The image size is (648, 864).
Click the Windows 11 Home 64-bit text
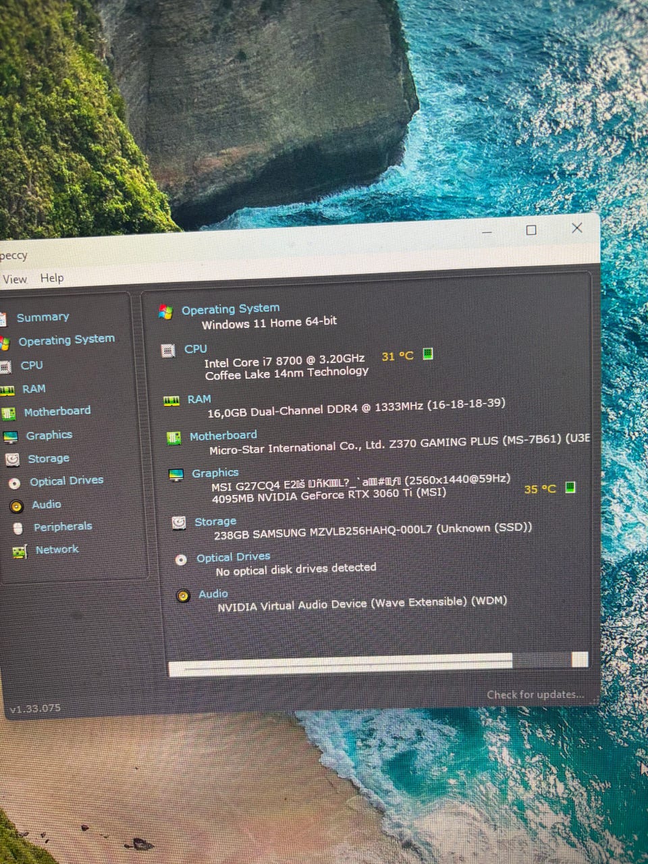(x=269, y=323)
